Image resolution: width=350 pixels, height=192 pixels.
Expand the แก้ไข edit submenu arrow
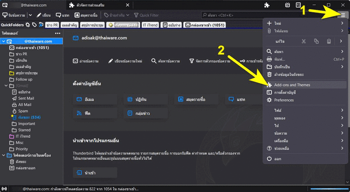341,41
